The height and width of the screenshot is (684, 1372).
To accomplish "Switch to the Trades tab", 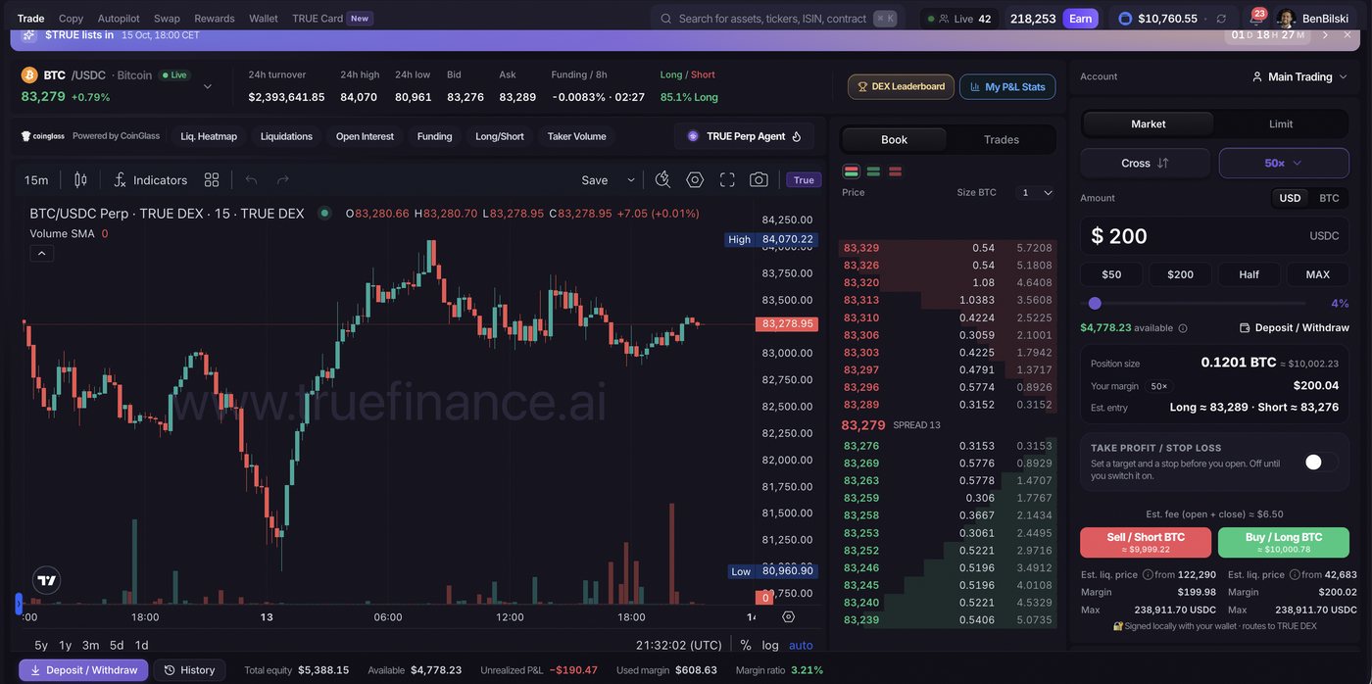I will click(x=1002, y=139).
